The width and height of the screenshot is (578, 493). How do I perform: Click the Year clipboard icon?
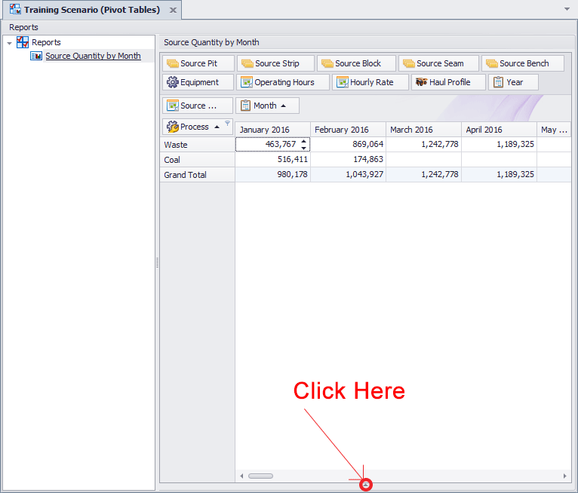(x=498, y=82)
